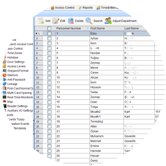Click the first name cell Özkan
The image size is (166, 166).
[106, 132]
